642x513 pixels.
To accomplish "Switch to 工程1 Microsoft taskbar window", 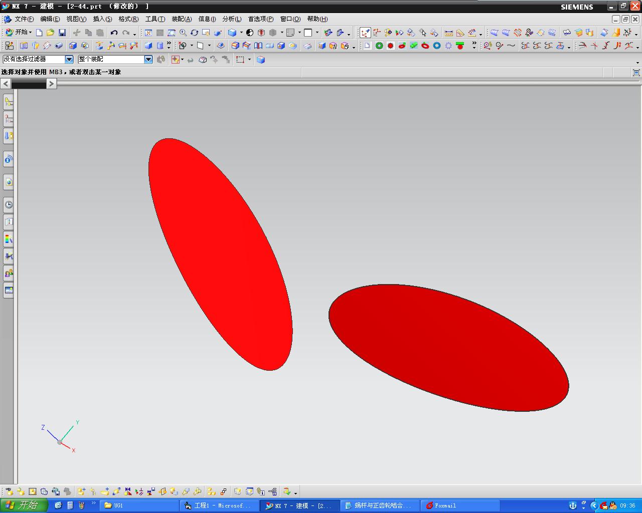I will 219,505.
